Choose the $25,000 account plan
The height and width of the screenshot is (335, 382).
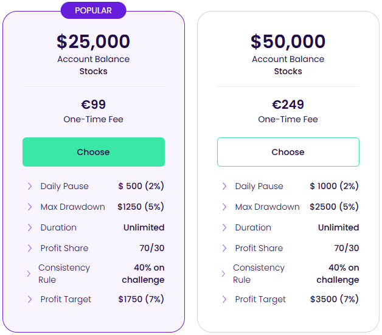point(94,152)
